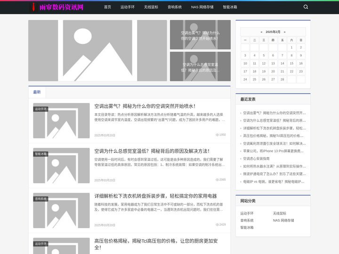
Task: Open article title 空调出雾气?揭秘为什么你的空调突然开始喷水!
Action: (x=145, y=106)
